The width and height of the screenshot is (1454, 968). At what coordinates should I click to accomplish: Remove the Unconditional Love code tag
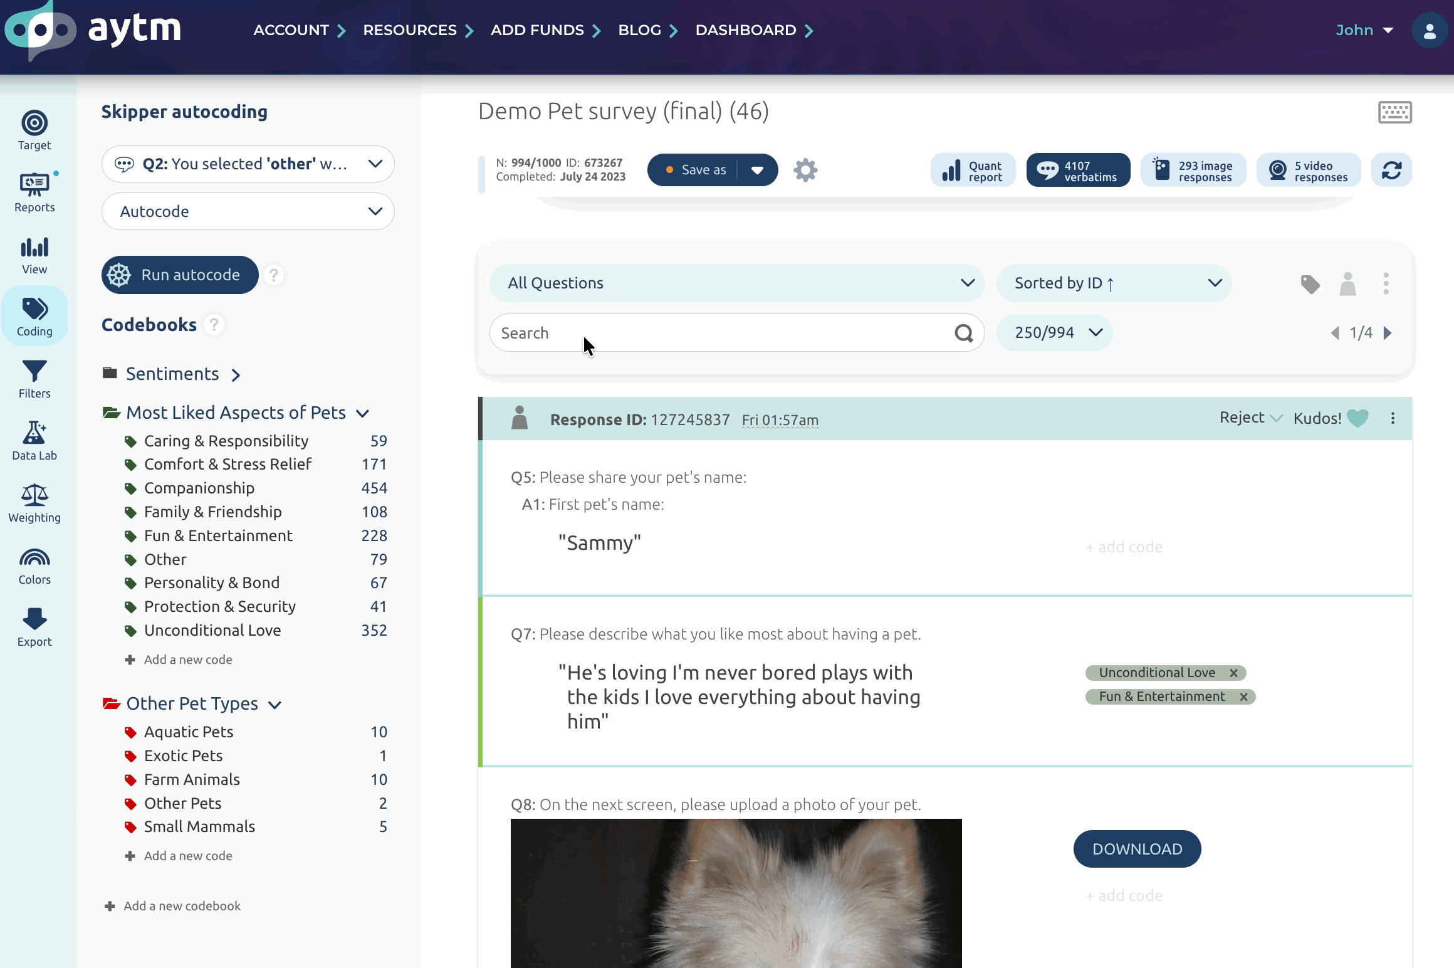coord(1233,673)
